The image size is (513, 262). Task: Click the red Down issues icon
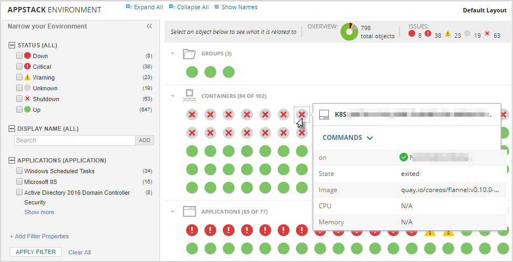pos(412,34)
